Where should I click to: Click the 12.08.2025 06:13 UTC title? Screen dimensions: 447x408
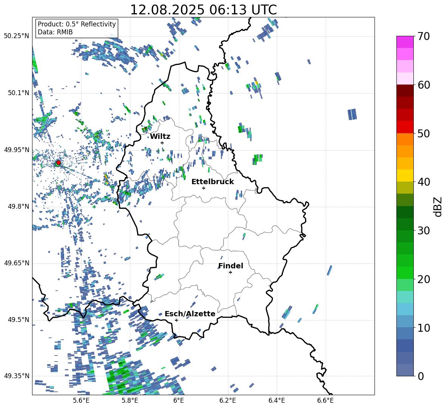click(203, 10)
